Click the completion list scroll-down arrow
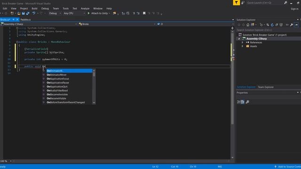The width and height of the screenshot is (301, 169). click(x=94, y=103)
